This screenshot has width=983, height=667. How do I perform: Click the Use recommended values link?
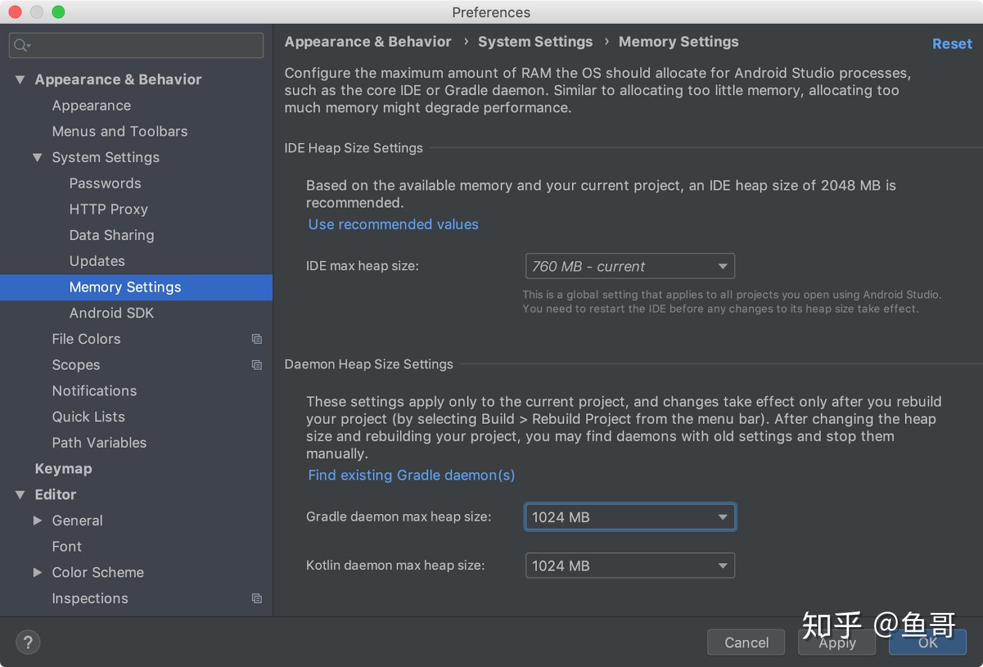(393, 224)
